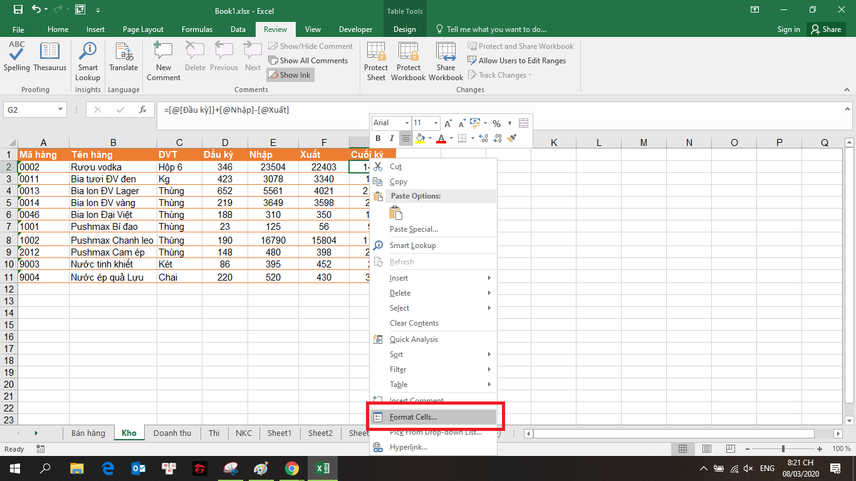Click Allow Users to Edit Ranges
856x481 pixels.
pos(516,61)
